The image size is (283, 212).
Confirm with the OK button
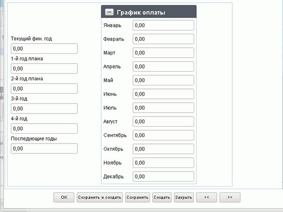(x=64, y=197)
